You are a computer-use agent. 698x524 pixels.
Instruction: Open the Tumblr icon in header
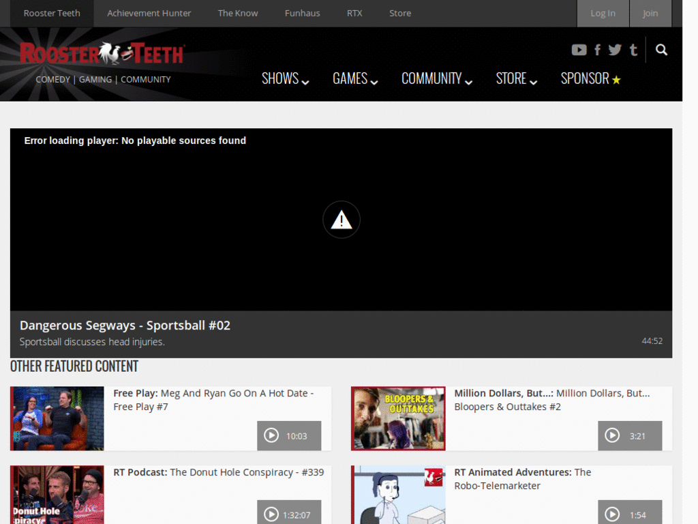633,49
